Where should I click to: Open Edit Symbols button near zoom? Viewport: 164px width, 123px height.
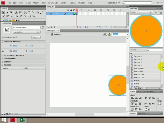click(x=109, y=35)
